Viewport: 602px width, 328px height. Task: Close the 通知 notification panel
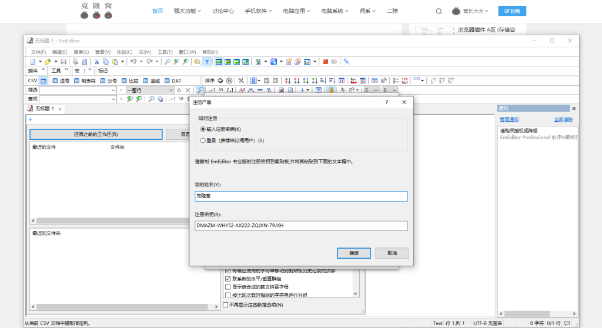click(574, 109)
